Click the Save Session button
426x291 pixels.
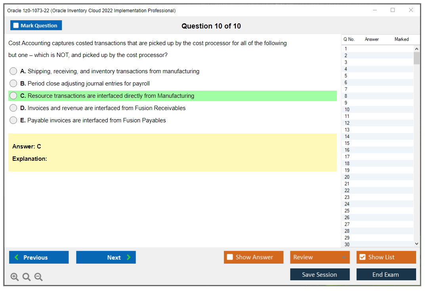pos(319,274)
